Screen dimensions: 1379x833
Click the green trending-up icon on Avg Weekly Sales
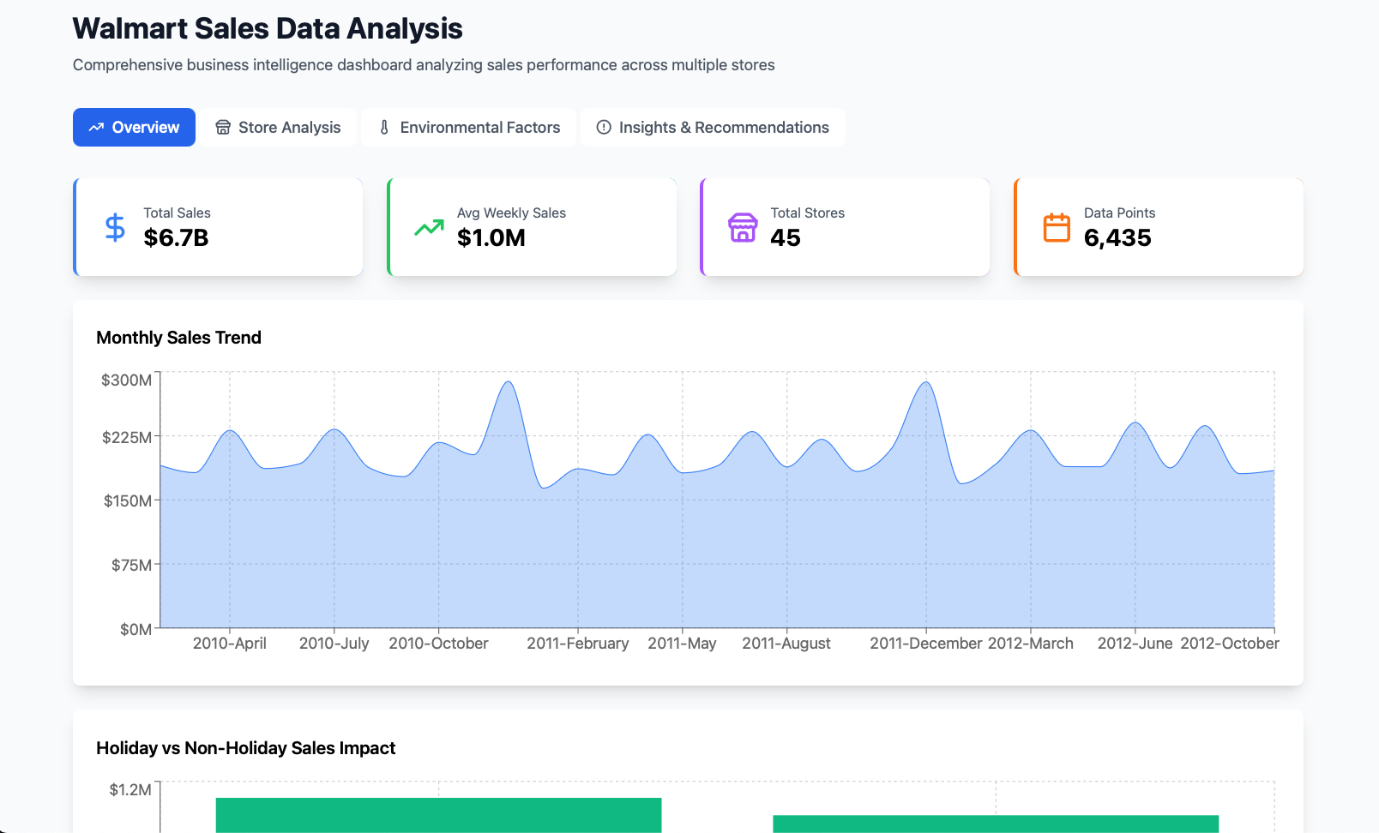click(x=429, y=228)
